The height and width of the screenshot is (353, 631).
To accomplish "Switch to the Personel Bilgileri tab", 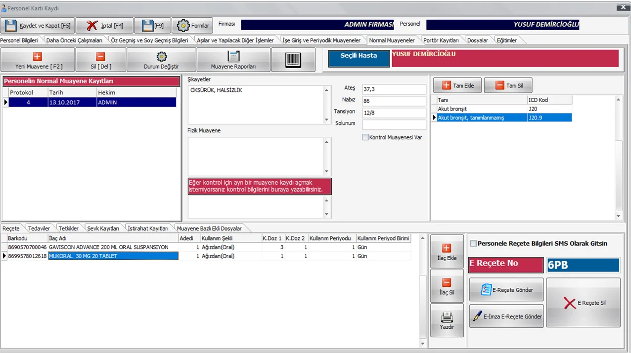I will 19,40.
